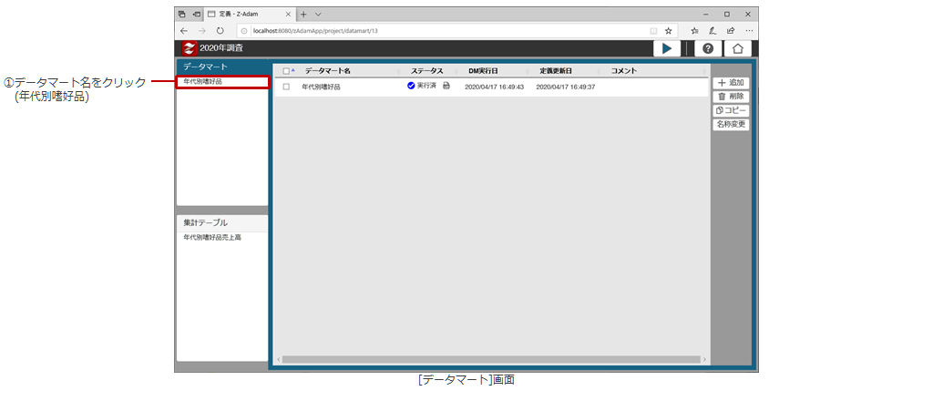The width and height of the screenshot is (933, 401).
Task: Open browser settings and more menu
Action: (x=748, y=30)
